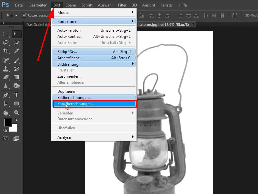Select the Rectangular Marquee tool
This screenshot has height=194, width=258.
point(6,34)
